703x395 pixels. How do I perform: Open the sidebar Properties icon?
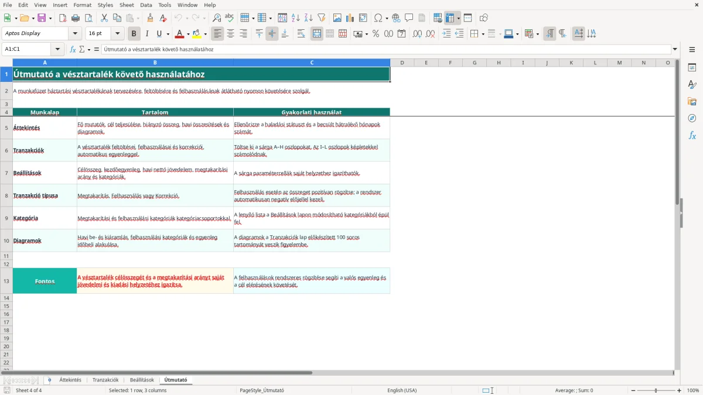tap(692, 68)
